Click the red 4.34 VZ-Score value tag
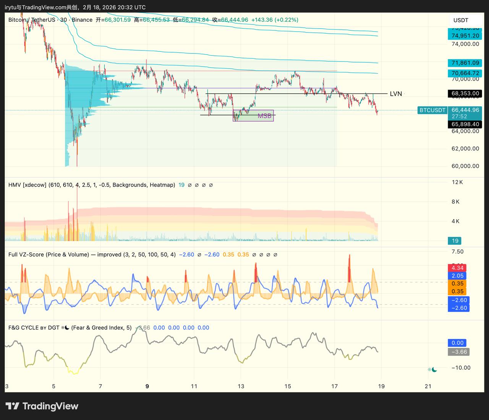This screenshot has width=489, height=420. tap(457, 268)
